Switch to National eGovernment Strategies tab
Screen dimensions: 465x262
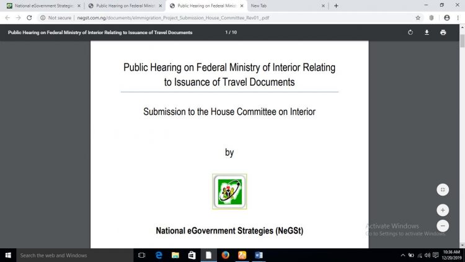click(43, 6)
